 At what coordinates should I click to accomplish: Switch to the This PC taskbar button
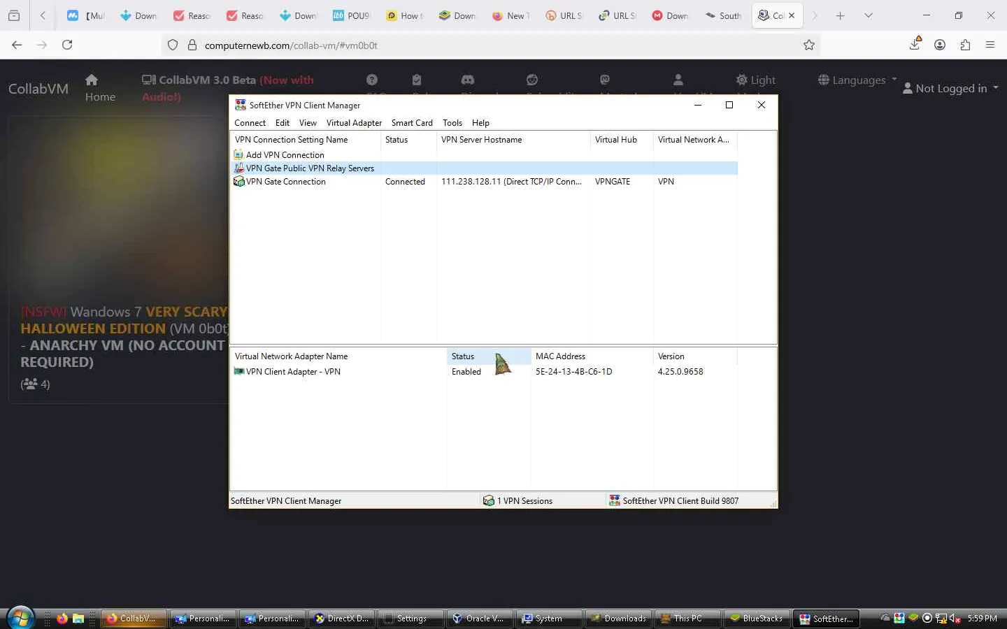coord(687,618)
